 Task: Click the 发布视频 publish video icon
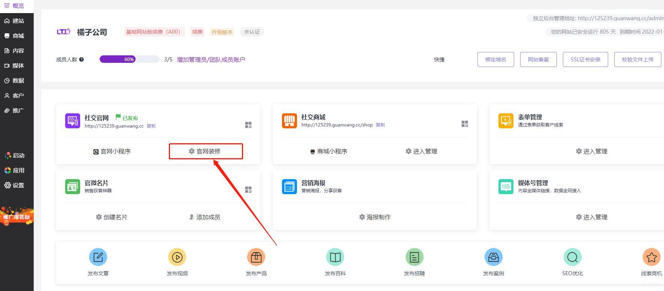(177, 257)
